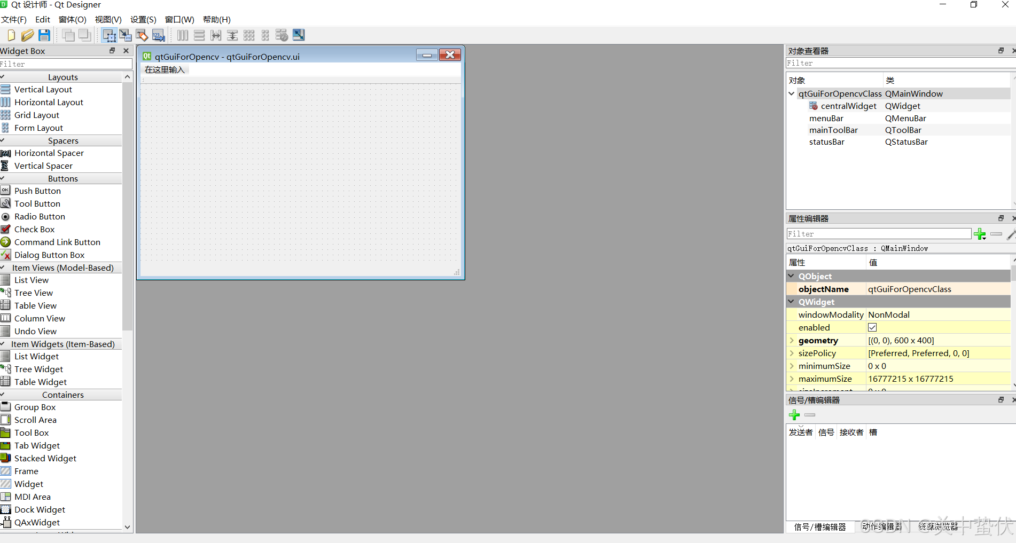Collapse the QWidget property section
The height and width of the screenshot is (543, 1016).
[x=791, y=302]
